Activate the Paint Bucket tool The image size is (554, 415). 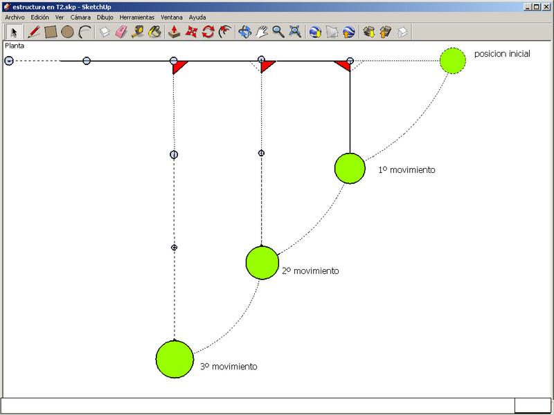pos(155,32)
